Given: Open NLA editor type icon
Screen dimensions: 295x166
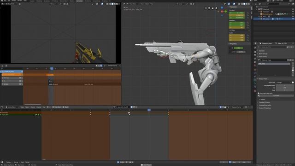Looking at the screenshot, I should [3, 65].
